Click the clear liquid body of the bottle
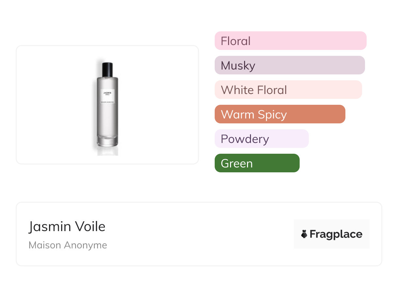The height and width of the screenshot is (282, 398). (x=107, y=121)
